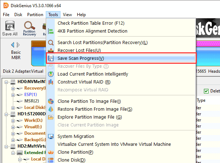Click the Recover Lost Files icon

tap(51, 50)
